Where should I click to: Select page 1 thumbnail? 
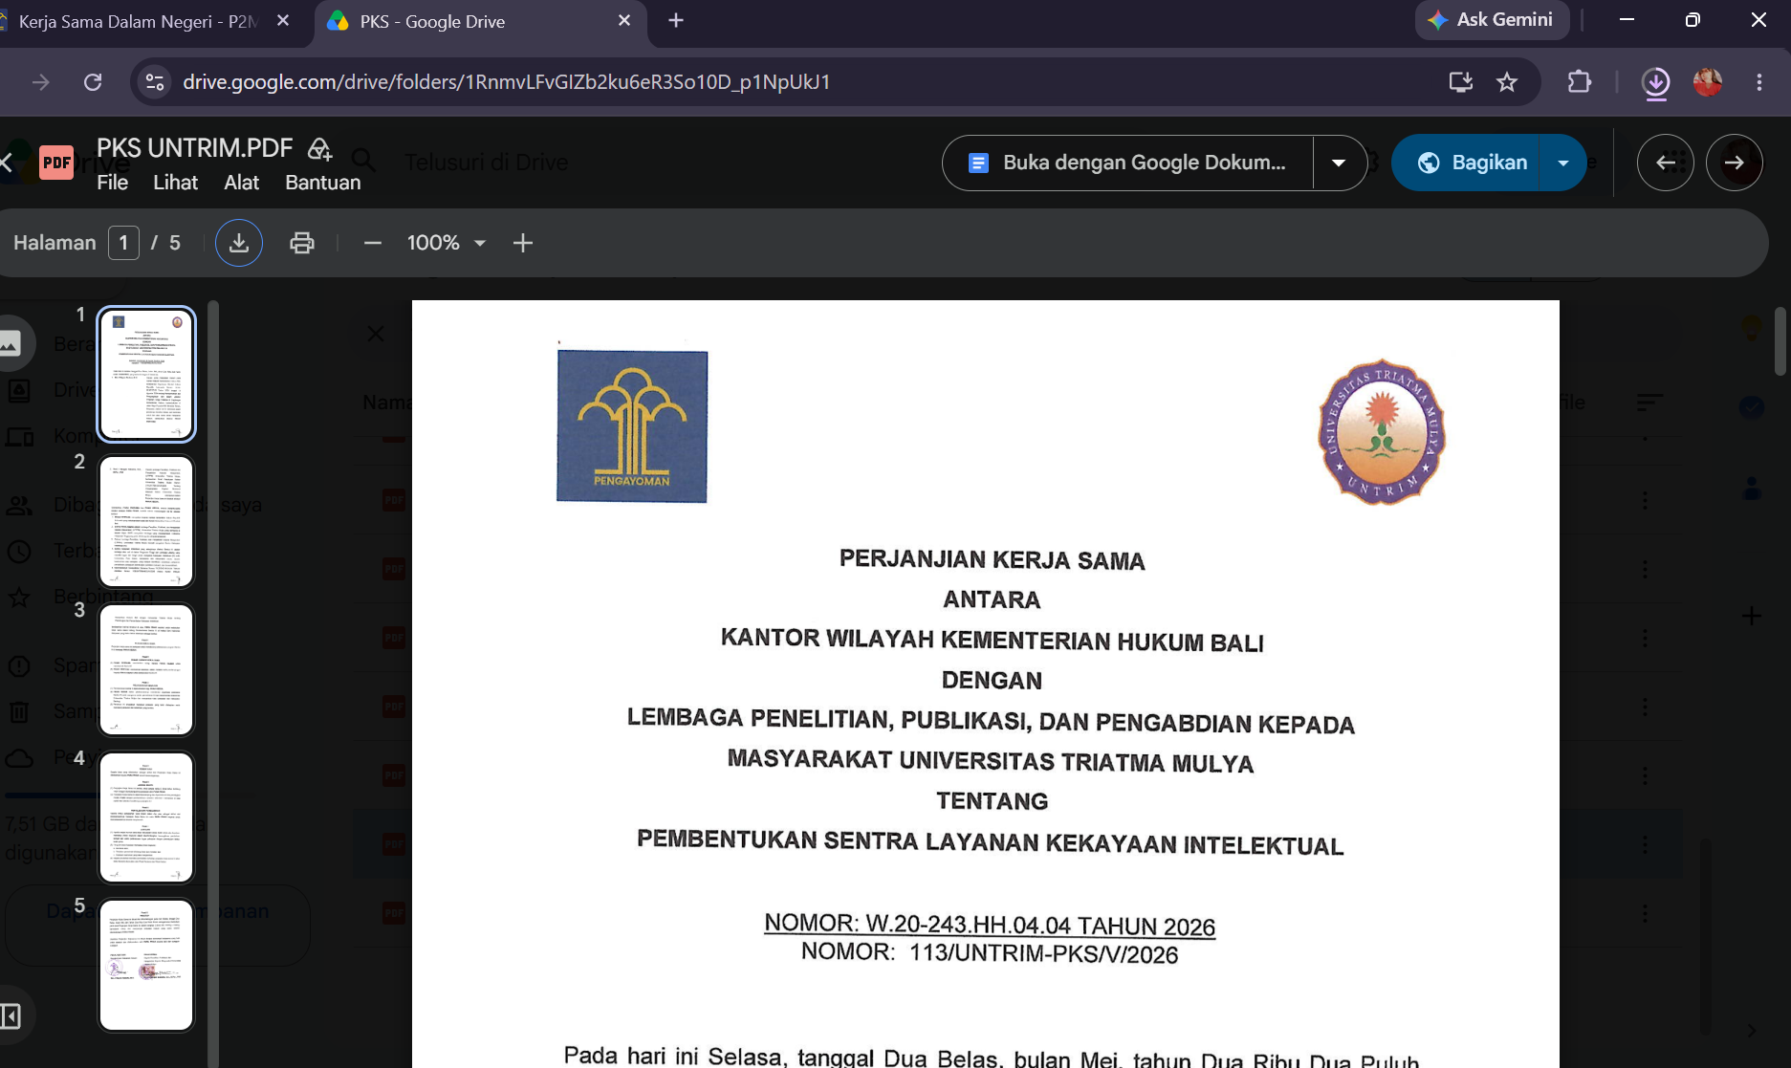click(x=146, y=374)
